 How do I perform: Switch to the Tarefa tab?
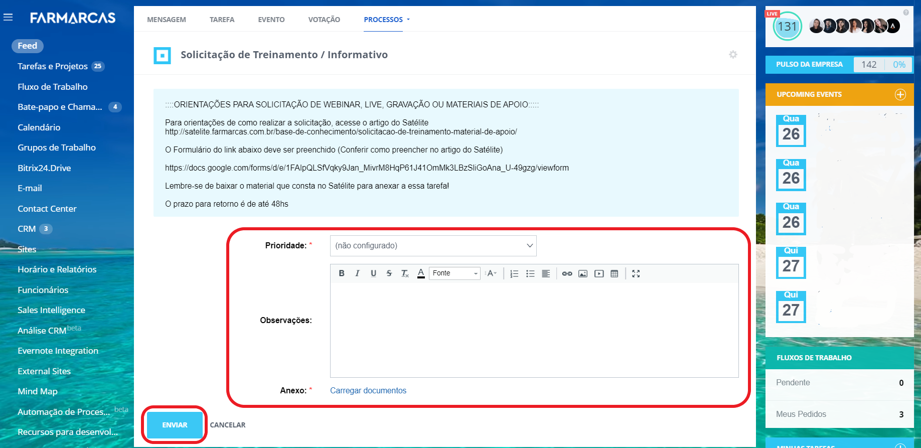(x=222, y=20)
